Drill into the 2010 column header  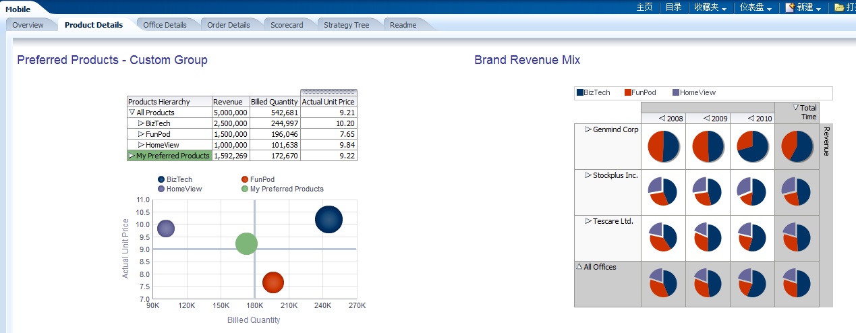(751, 118)
